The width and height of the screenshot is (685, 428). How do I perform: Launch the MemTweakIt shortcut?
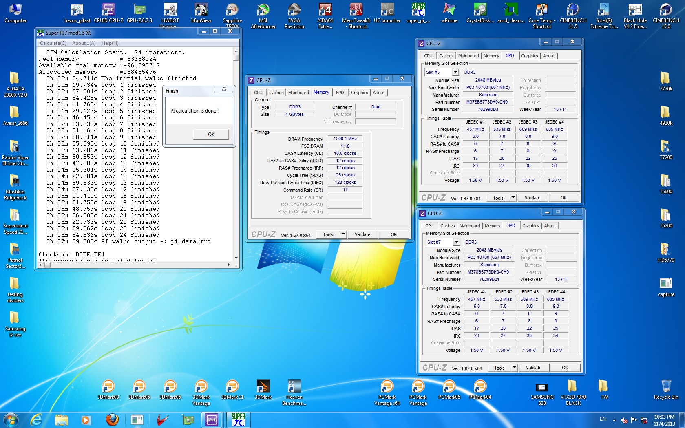(356, 16)
